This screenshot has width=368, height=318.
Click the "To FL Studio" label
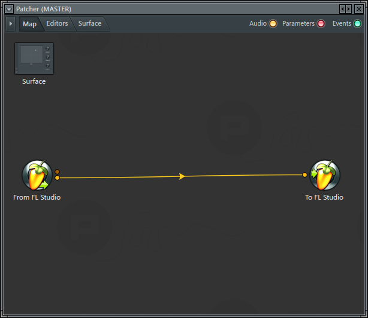pos(324,197)
